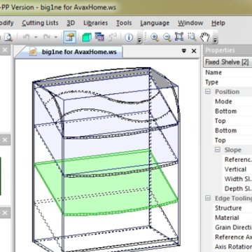
Task: Open the undo history dropdown arrow
Action: (x=36, y=37)
